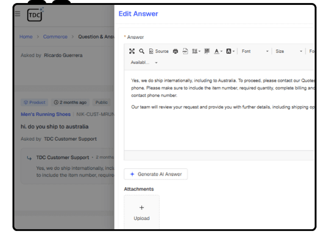The height and width of the screenshot is (234, 329).
Task: Open the hamburger menu
Action: point(18,14)
